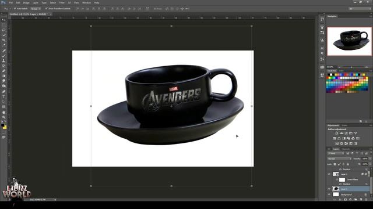Screen dimensions: 373x209
Task: Toggle Smart Filters visibility eye
Action: pos(337,179)
